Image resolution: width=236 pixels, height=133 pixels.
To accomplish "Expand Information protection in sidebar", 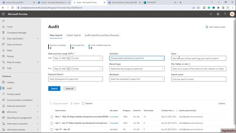I will click(38, 123).
